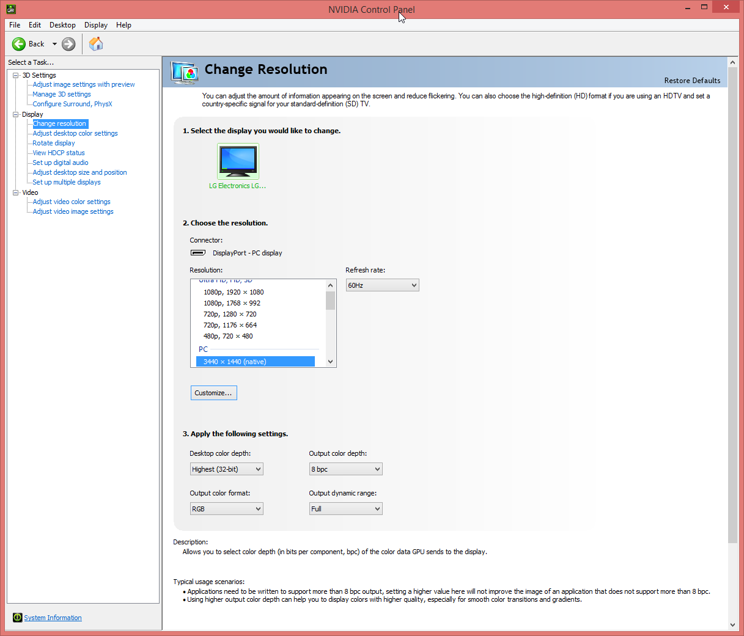Open the File menu
Image resolution: width=744 pixels, height=636 pixels.
click(x=15, y=25)
